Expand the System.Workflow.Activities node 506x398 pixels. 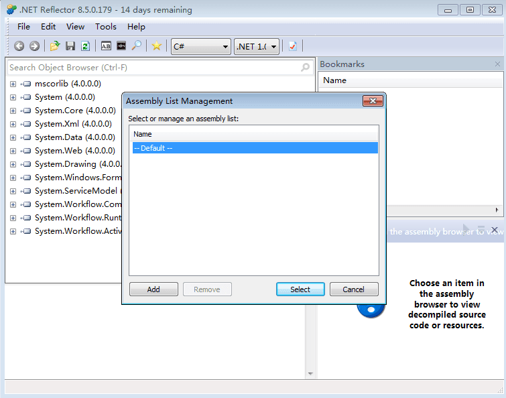[13, 232]
